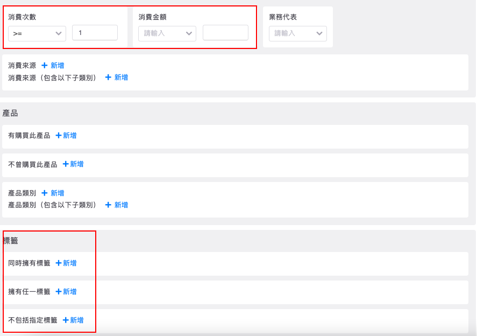This screenshot has height=336, width=477.
Task: Open the 消費金額 operator dropdown
Action: tap(167, 33)
